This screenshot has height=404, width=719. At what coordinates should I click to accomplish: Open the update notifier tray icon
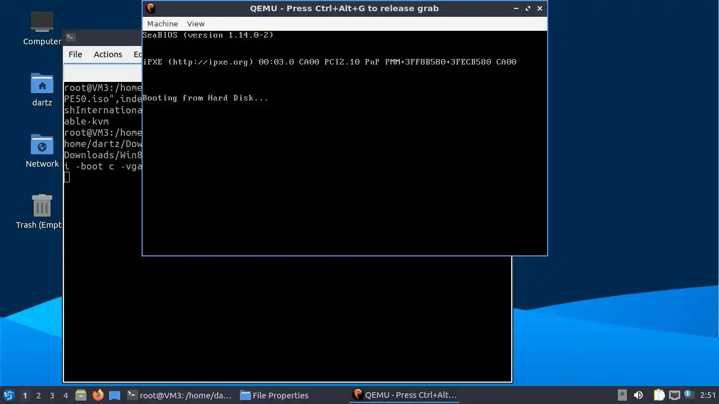click(688, 394)
